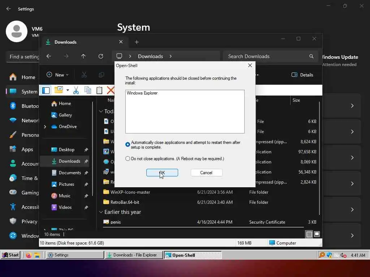This screenshot has height=277, width=370.
Task: Go back in the Settings window
Action: click(9, 9)
